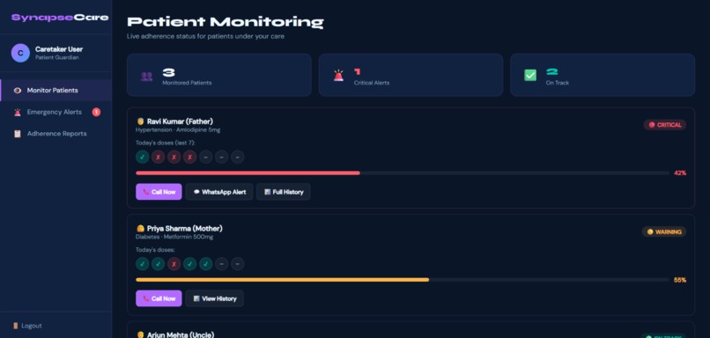Click the door icon next to Logout
Screen dimensions: 710x338
pos(15,326)
